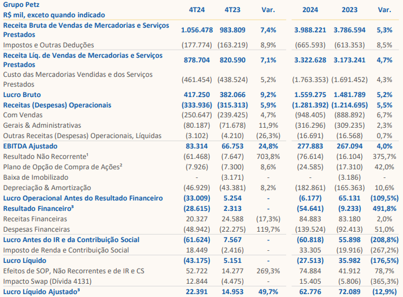Select 'Custo das Mercadorias Vendidas' row label
Screen dimensions: 403x297
(78, 79)
